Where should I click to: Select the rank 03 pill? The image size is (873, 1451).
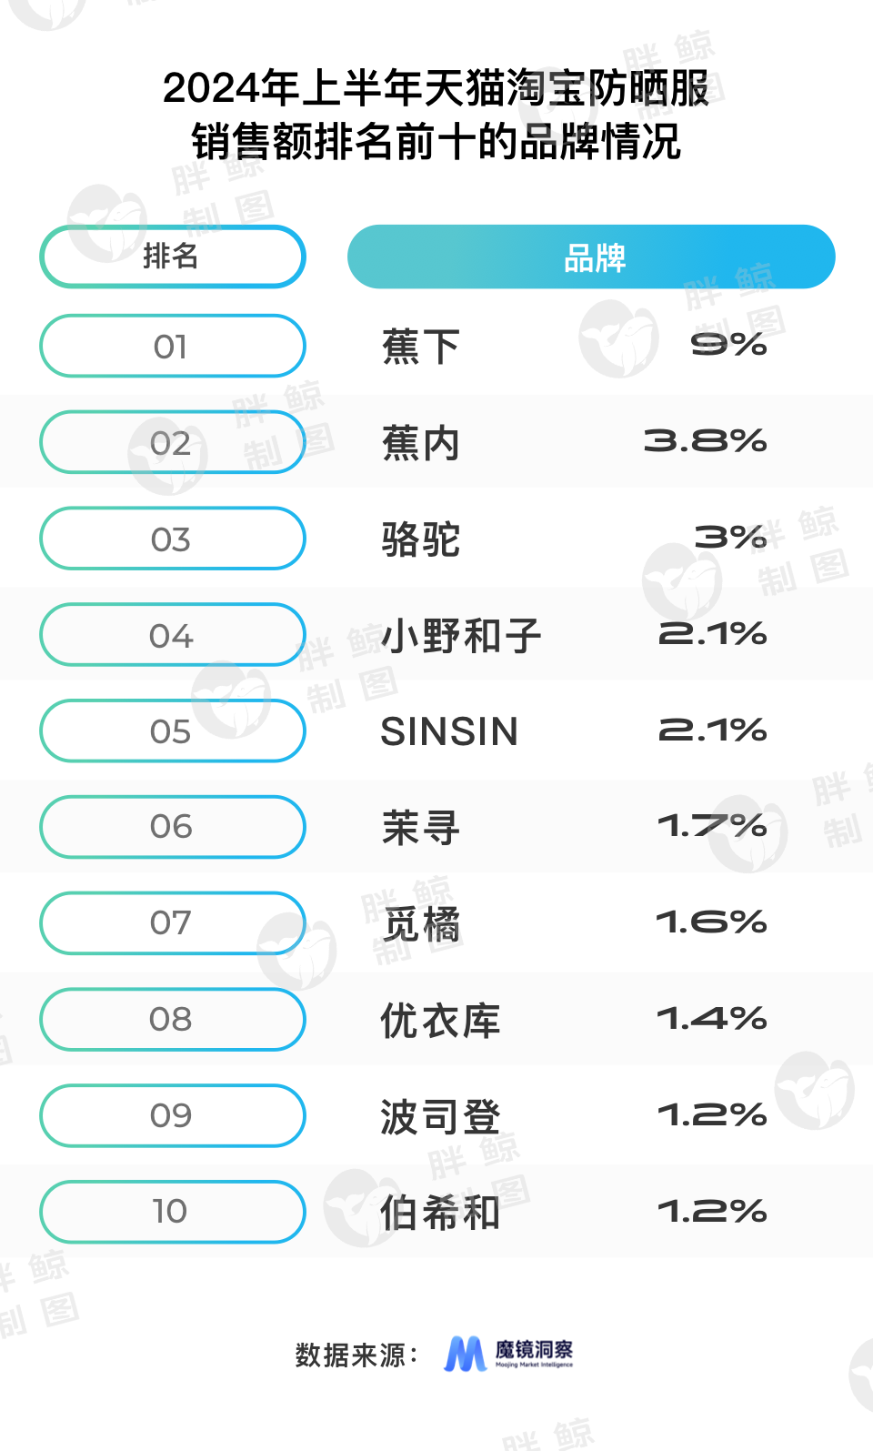pos(172,539)
